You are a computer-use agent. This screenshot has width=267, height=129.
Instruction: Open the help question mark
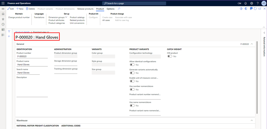(x=258, y=3)
